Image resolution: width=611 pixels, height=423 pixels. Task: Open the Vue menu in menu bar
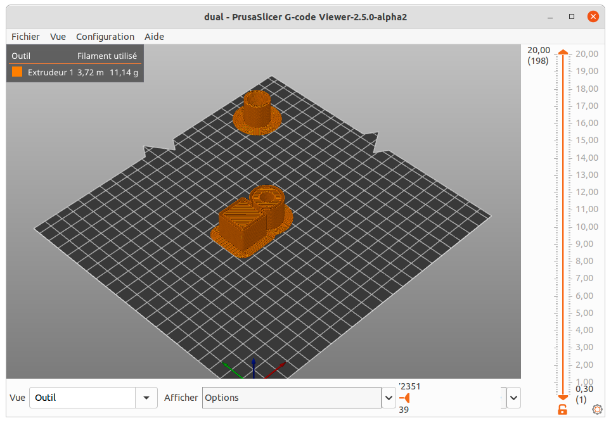coord(58,37)
